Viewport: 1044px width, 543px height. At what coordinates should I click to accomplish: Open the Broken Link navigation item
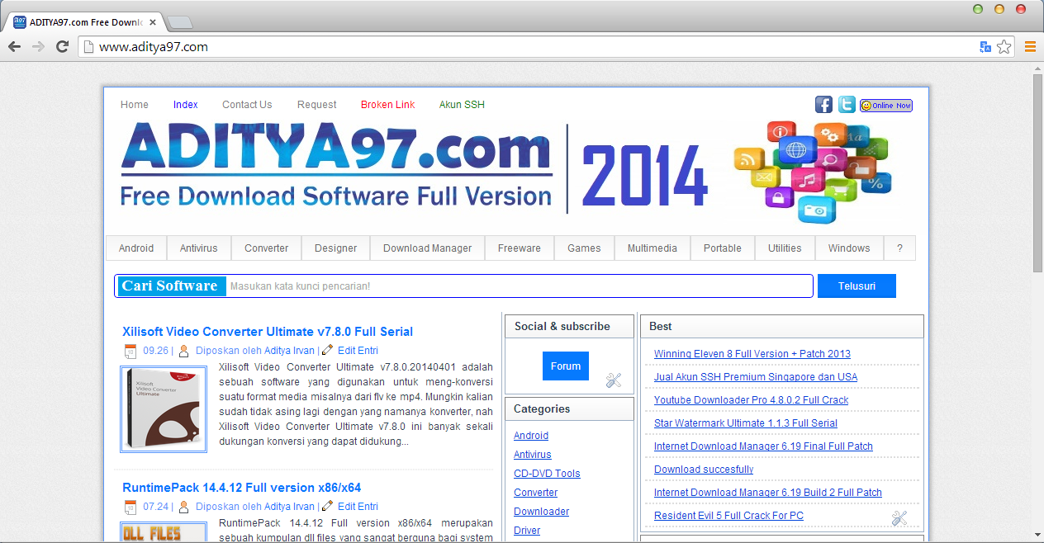pos(387,104)
